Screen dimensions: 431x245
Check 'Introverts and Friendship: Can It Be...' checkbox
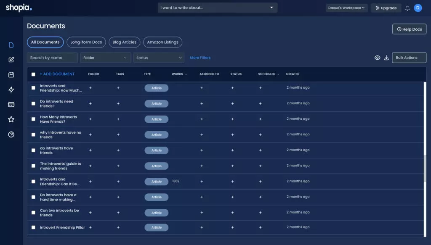[x=33, y=182]
